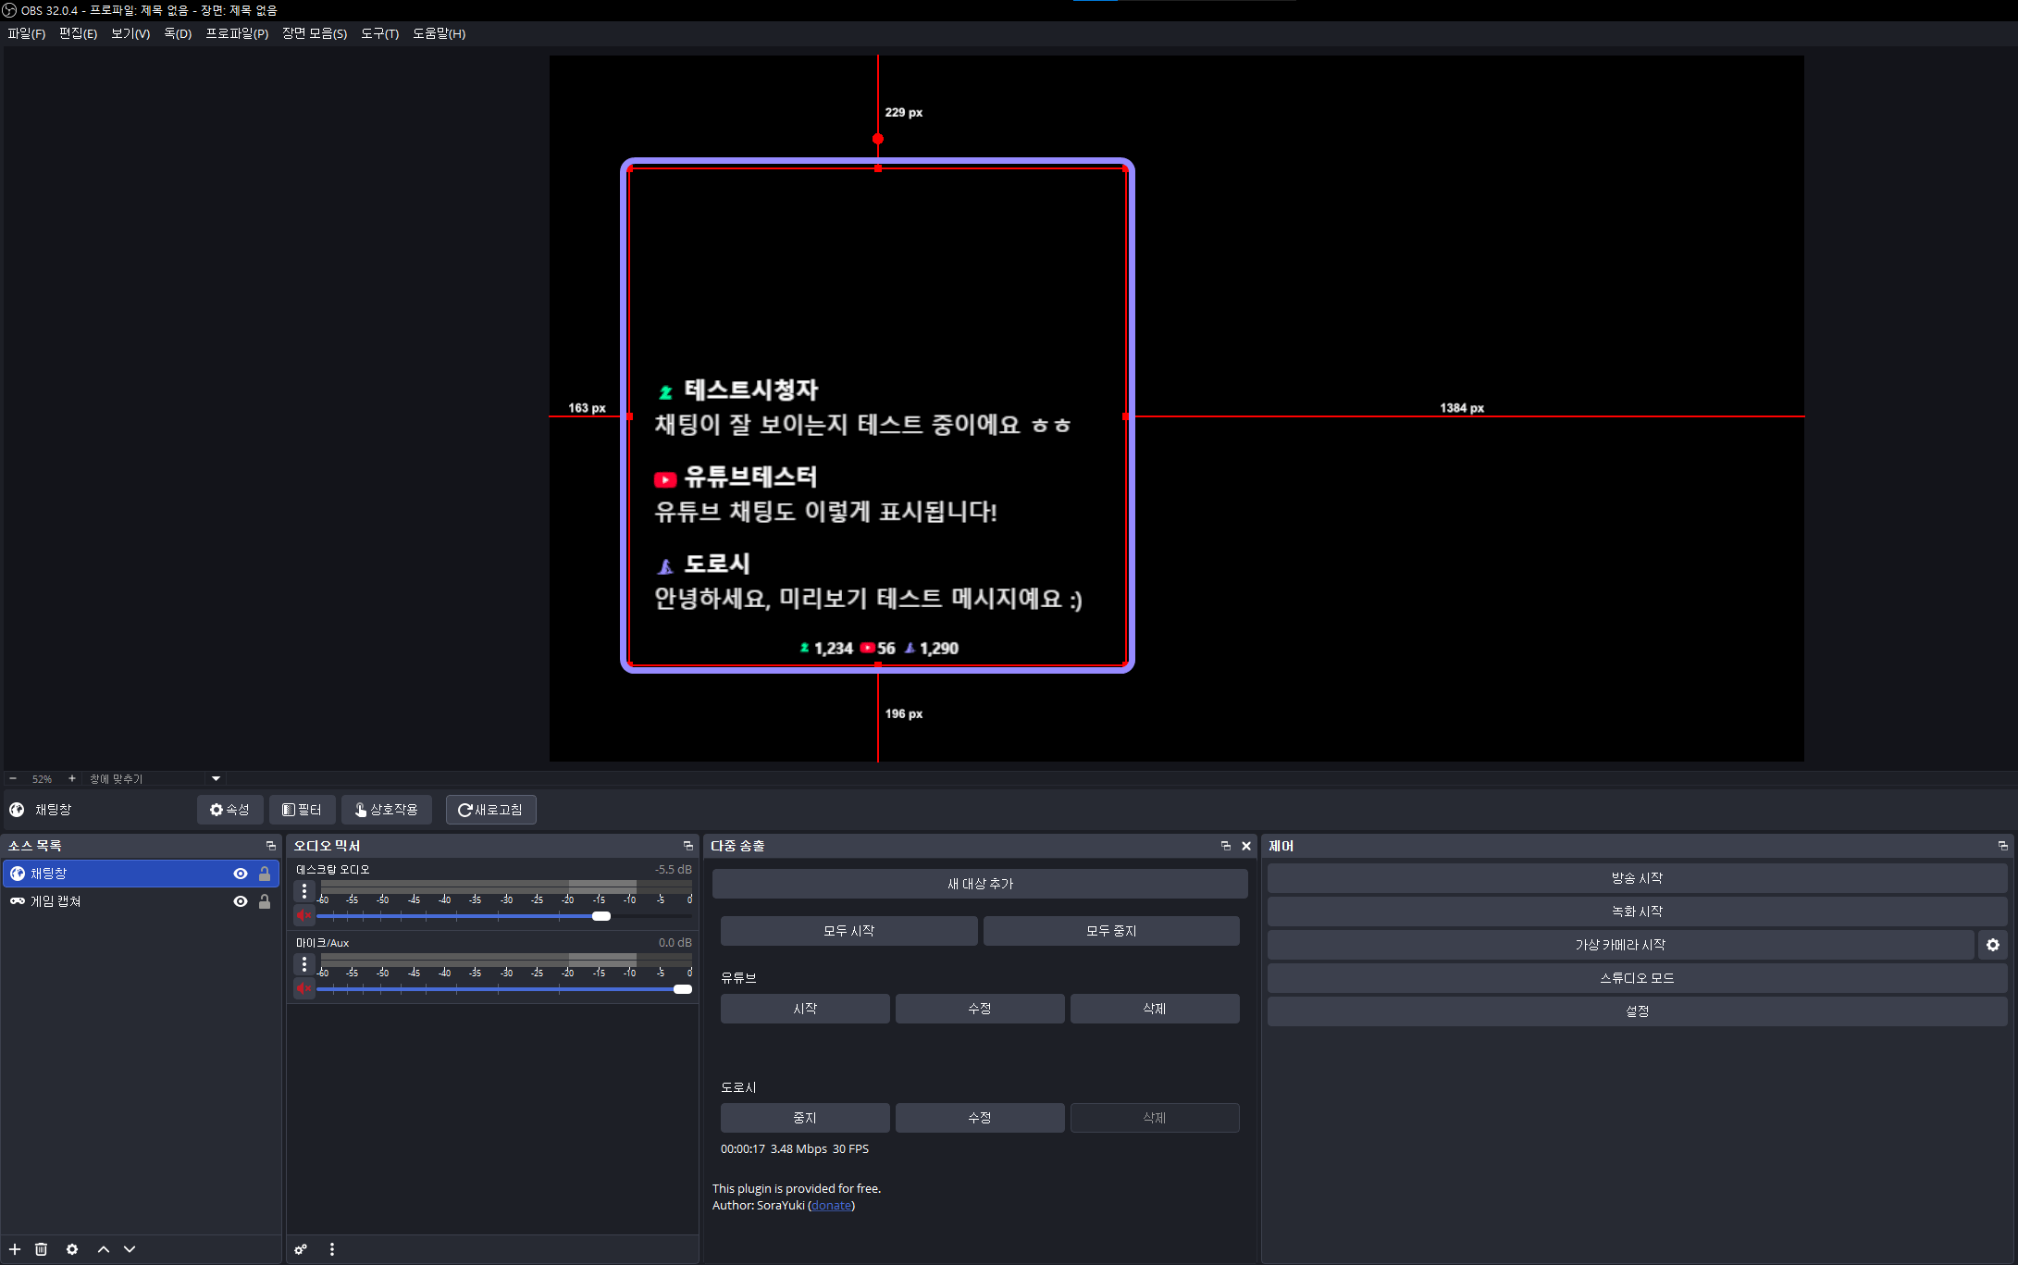Image resolution: width=2018 pixels, height=1265 pixels.
Task: Open advanced audio properties gears icon
Action: click(x=301, y=1249)
